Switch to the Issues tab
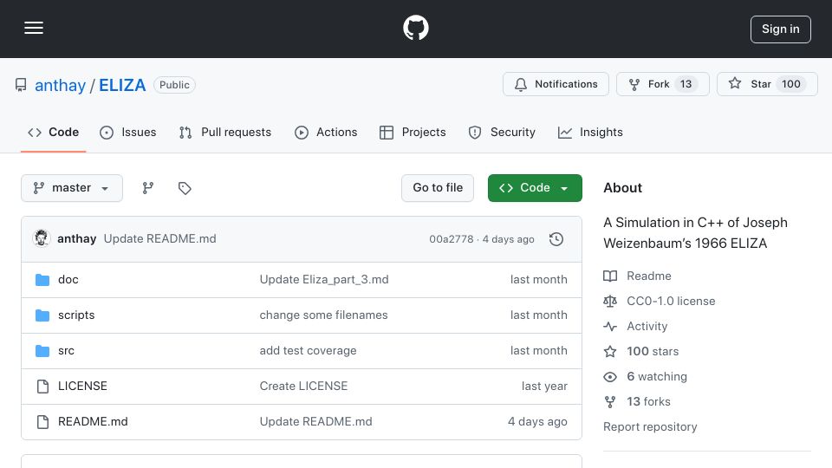 coord(128,132)
